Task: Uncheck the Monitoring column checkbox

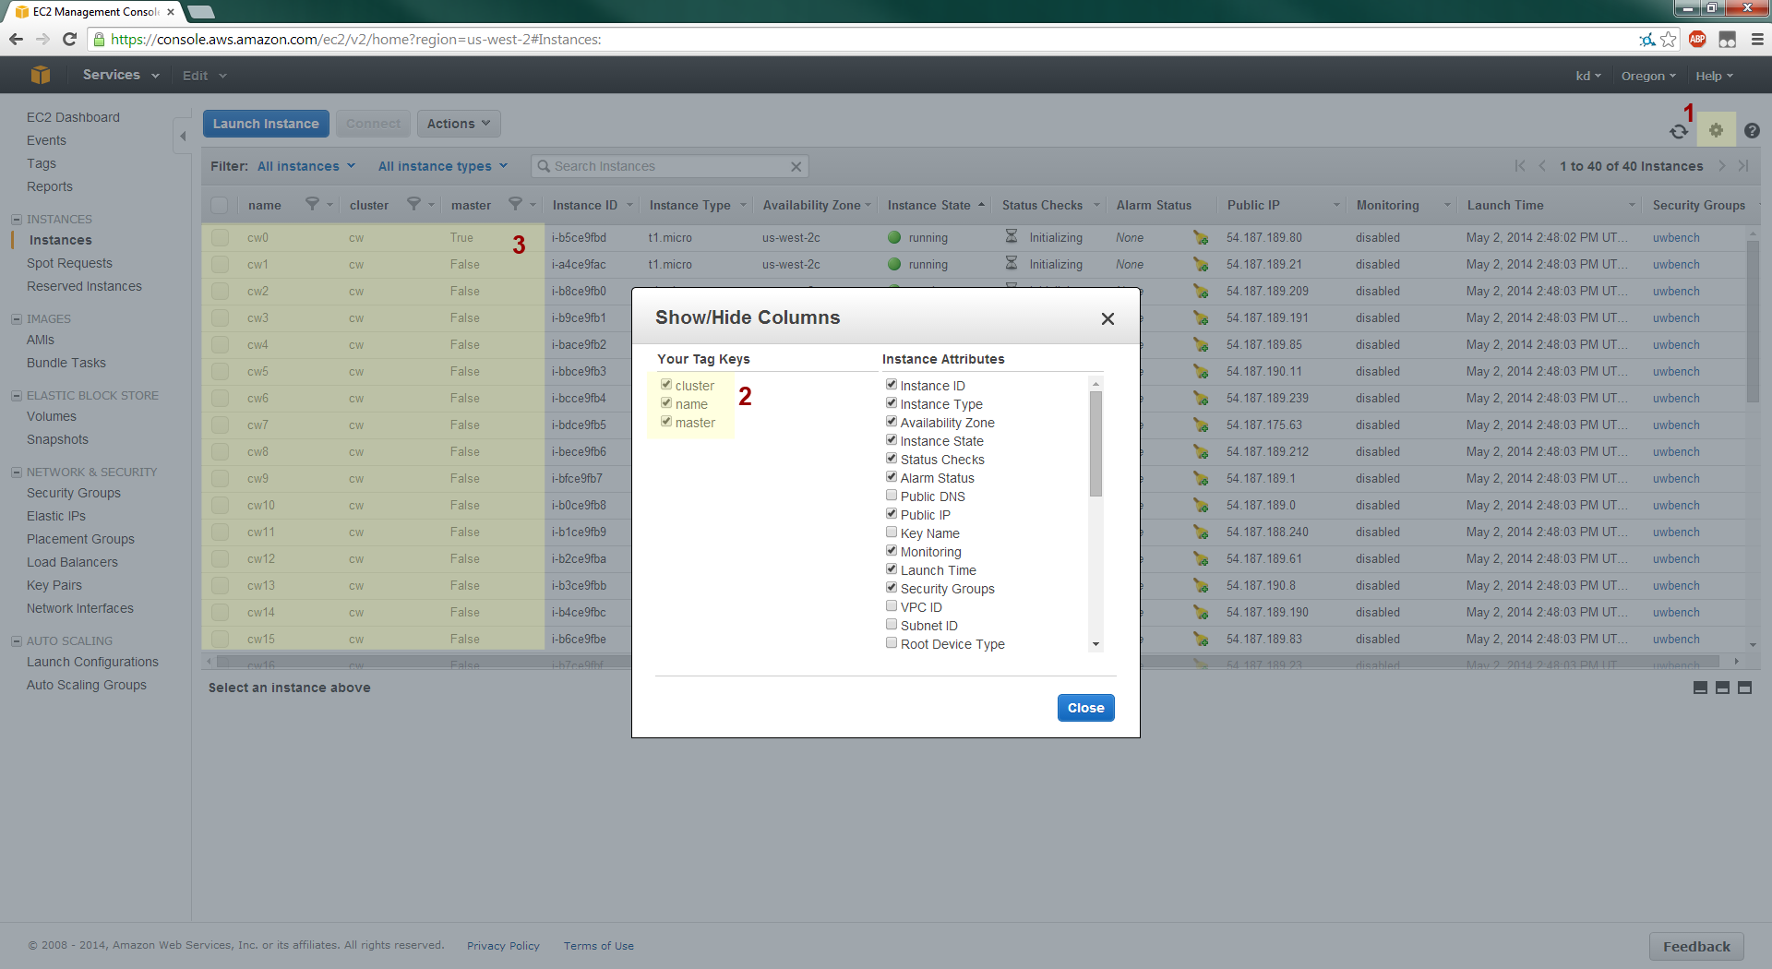Action: 892,551
